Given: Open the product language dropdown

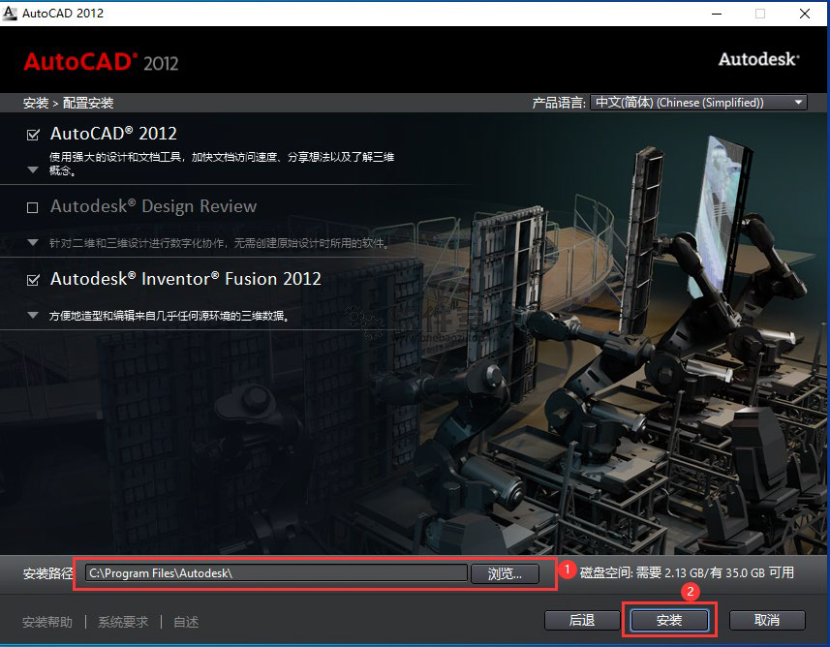Looking at the screenshot, I should [x=698, y=103].
